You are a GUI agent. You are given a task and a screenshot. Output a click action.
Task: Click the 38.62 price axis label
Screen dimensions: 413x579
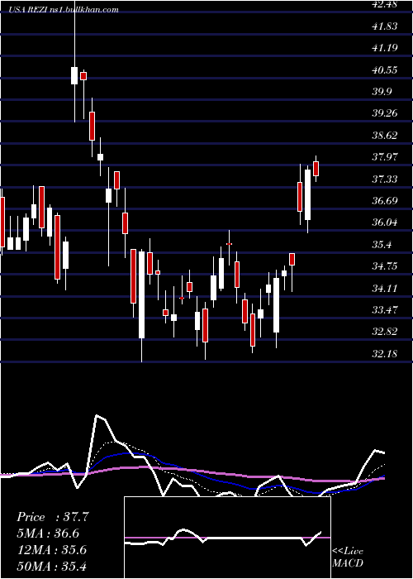tap(385, 136)
